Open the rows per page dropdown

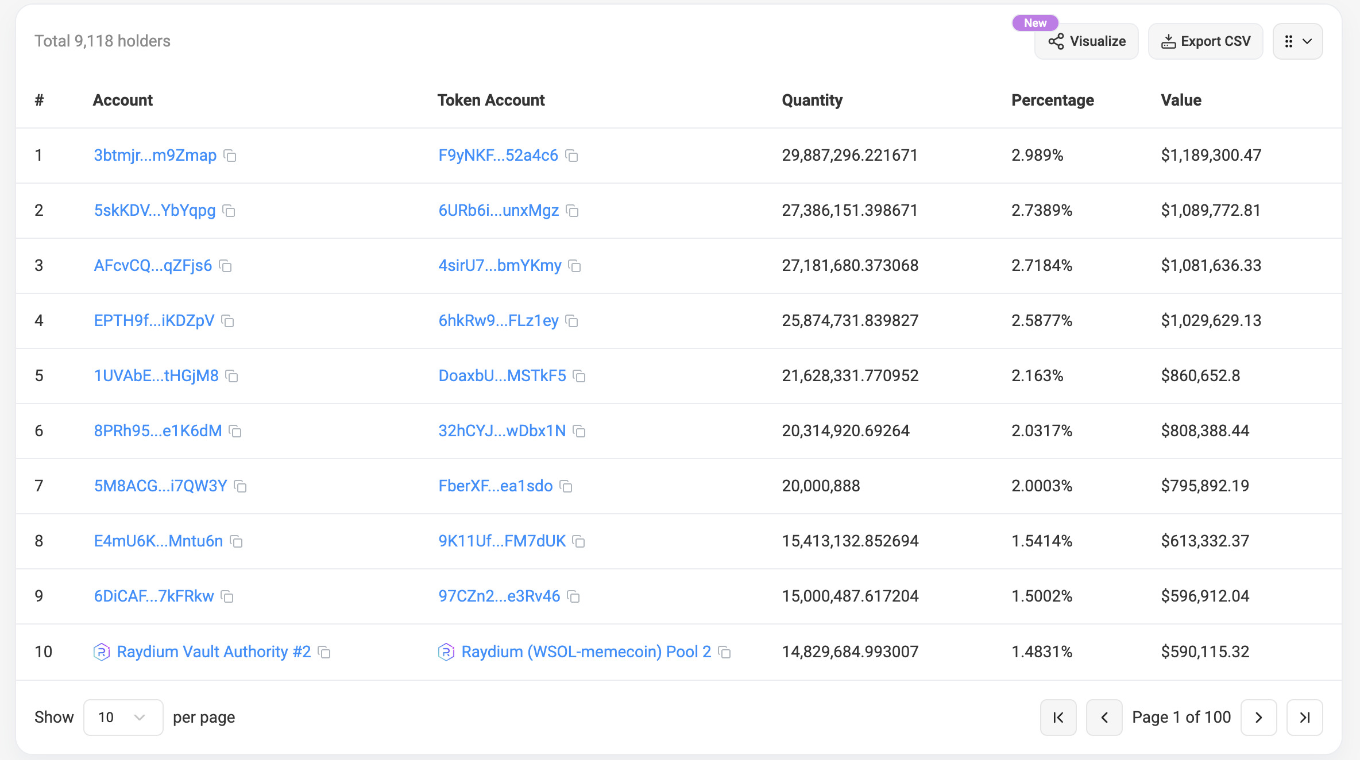(123, 717)
